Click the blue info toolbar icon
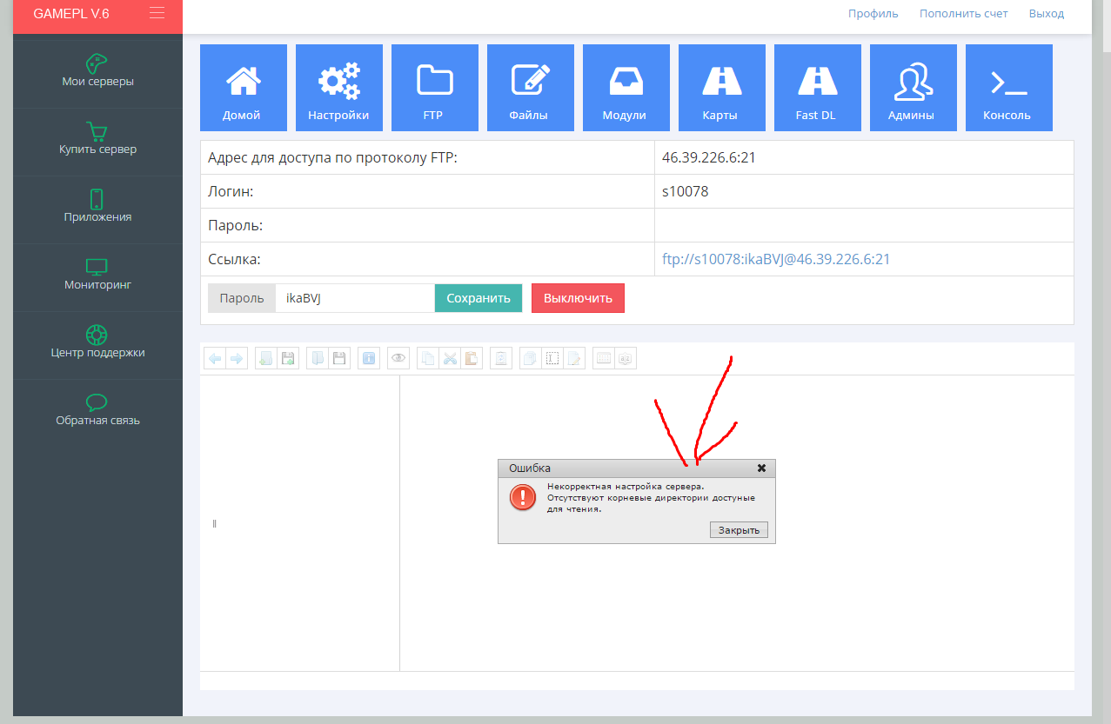 coord(369,358)
